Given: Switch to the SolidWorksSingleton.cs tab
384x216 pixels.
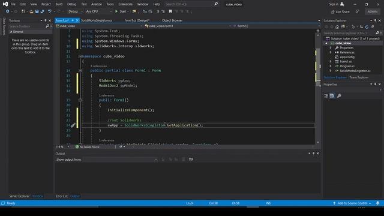Looking at the screenshot, I should (x=97, y=20).
